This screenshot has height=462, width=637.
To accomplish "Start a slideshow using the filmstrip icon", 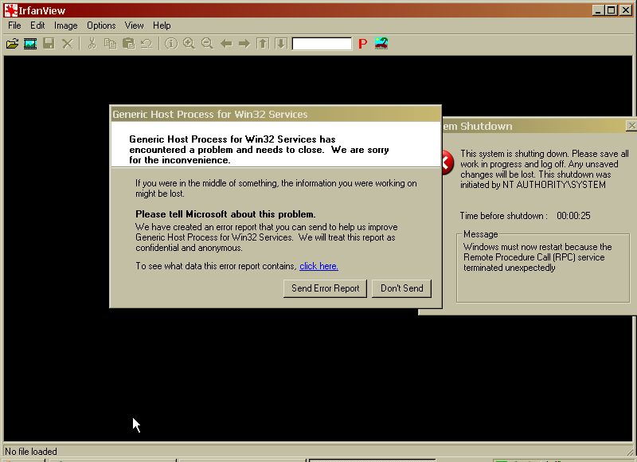I will (x=29, y=43).
